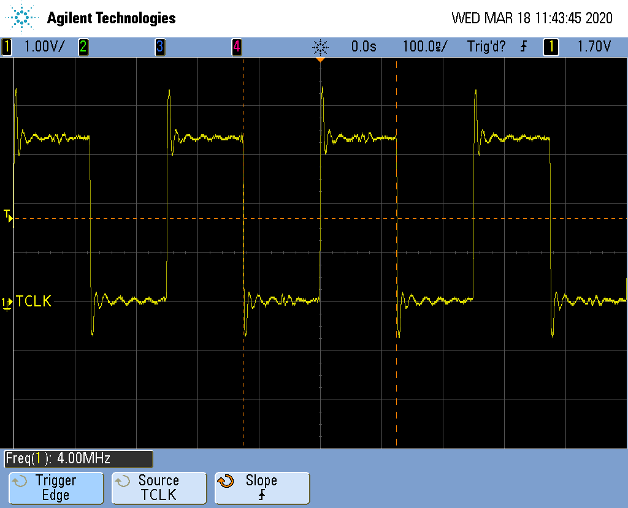Click the 1.00V/ vertical scale value
The width and height of the screenshot is (628, 508).
click(x=44, y=47)
